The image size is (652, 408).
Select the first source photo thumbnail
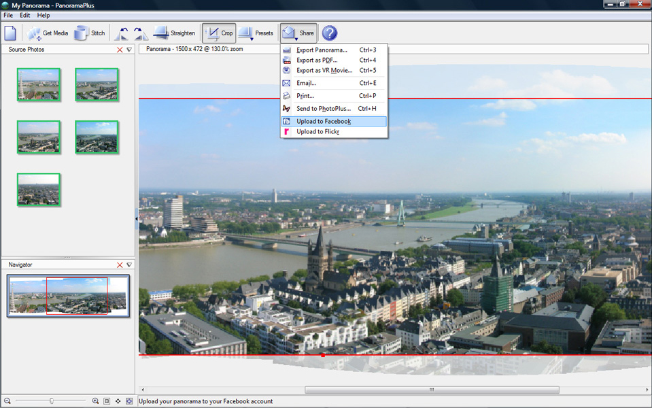39,84
